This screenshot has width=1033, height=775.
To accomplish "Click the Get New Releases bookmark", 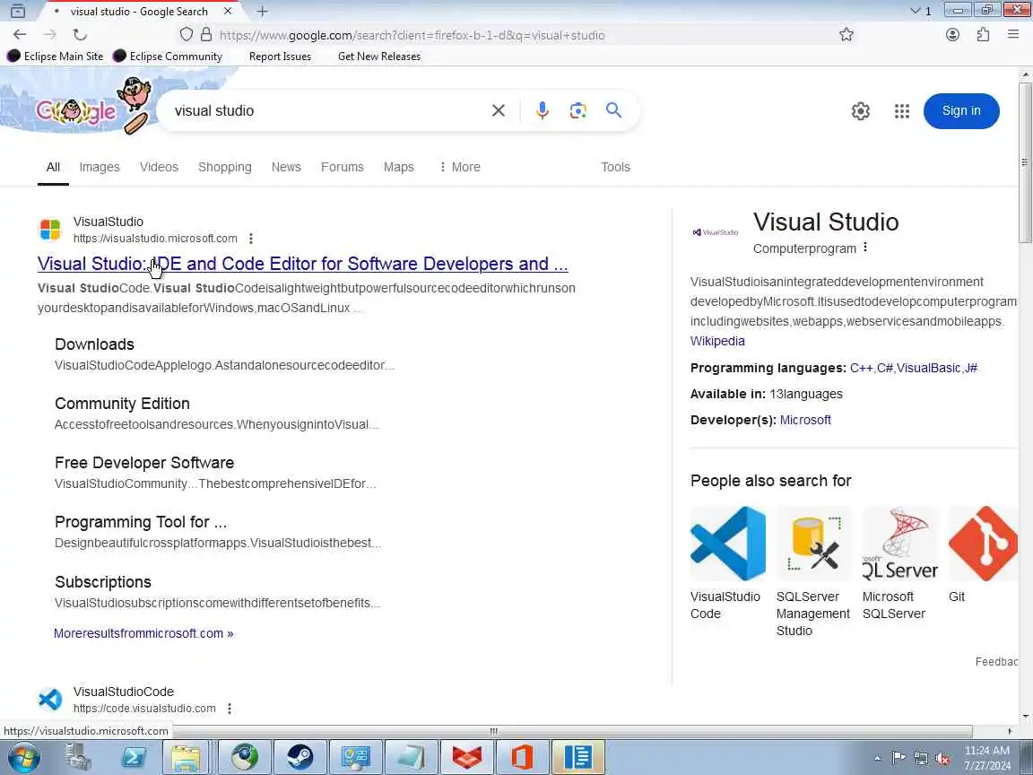I will click(x=379, y=56).
